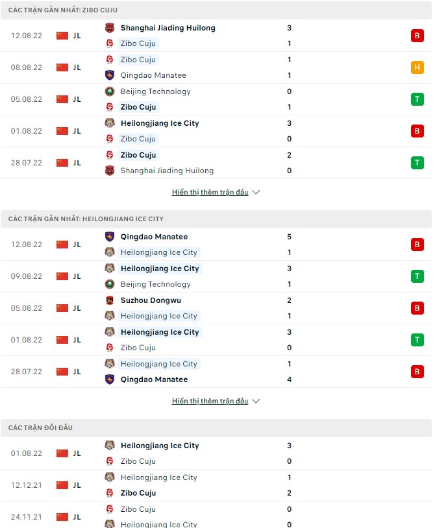Click the red B result badge for 12.08.22
Viewport: 437px width, 528px height.
pos(417,36)
